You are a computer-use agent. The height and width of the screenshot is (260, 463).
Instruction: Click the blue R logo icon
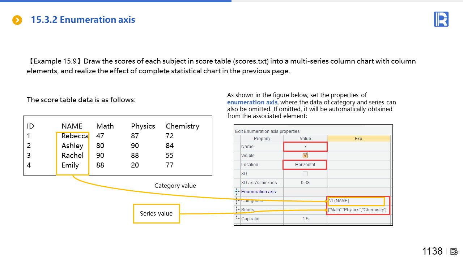click(x=441, y=19)
